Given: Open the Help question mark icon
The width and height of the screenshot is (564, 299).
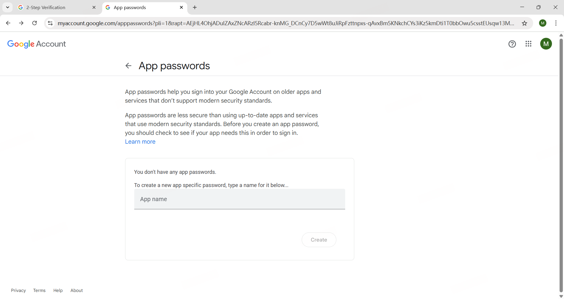Looking at the screenshot, I should pos(512,44).
